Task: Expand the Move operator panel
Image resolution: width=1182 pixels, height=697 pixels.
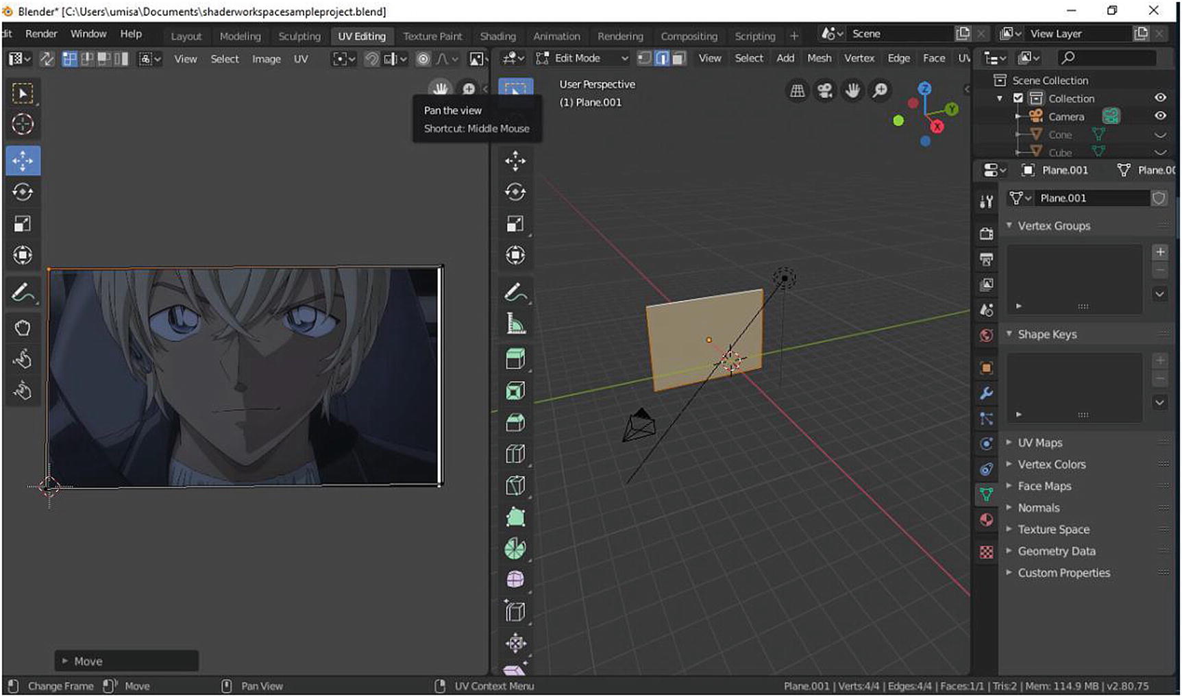Action: pos(126,661)
